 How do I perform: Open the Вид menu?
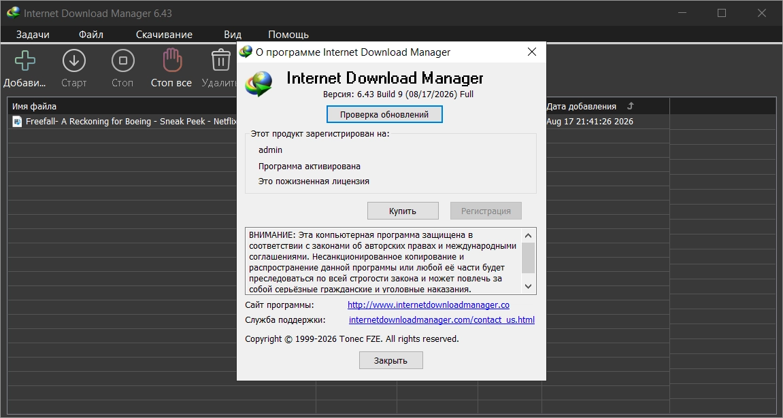(233, 35)
